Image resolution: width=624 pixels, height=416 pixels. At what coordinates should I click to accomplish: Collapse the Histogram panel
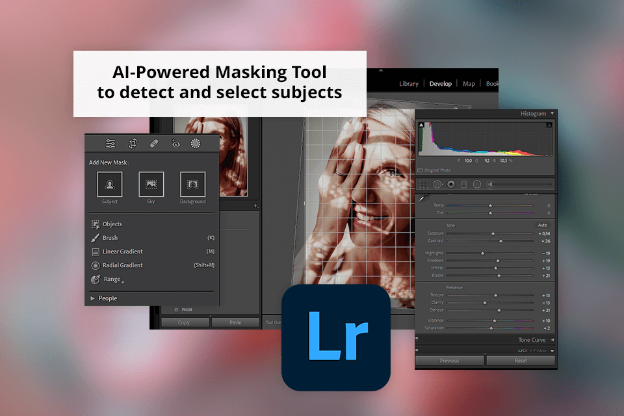[552, 114]
